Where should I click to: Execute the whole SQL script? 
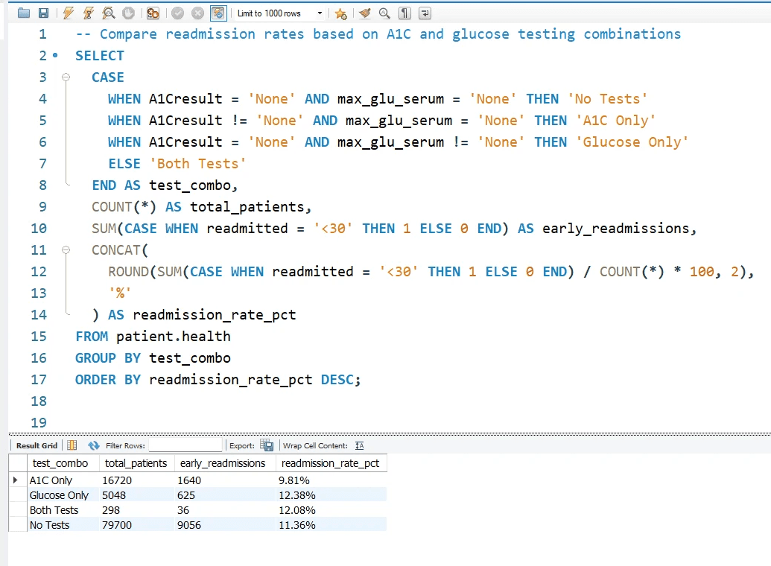(x=69, y=13)
